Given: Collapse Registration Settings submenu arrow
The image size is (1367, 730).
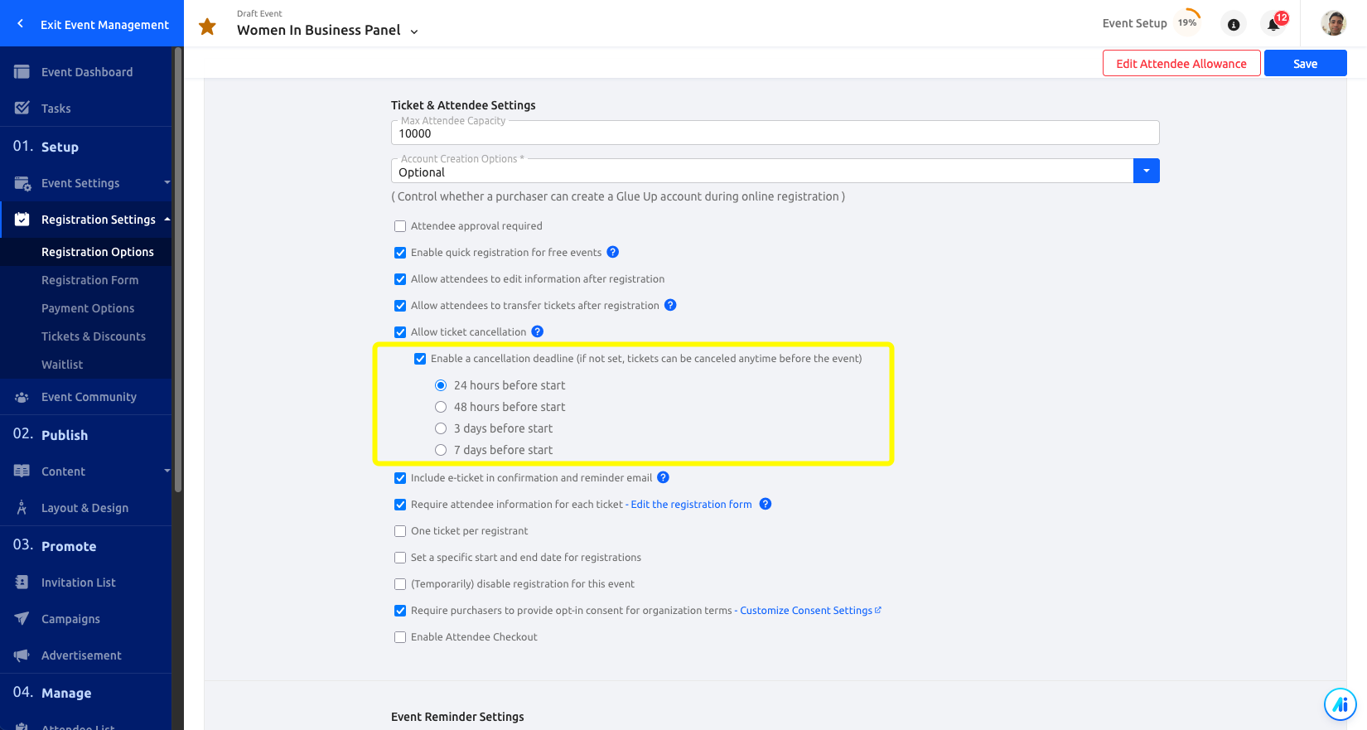Looking at the screenshot, I should click(x=167, y=219).
